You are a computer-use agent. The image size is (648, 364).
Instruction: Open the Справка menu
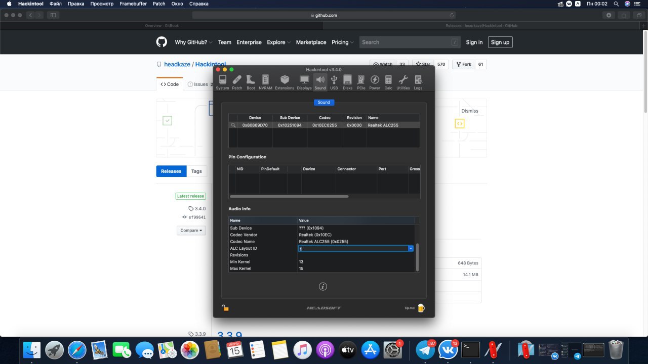tap(198, 4)
